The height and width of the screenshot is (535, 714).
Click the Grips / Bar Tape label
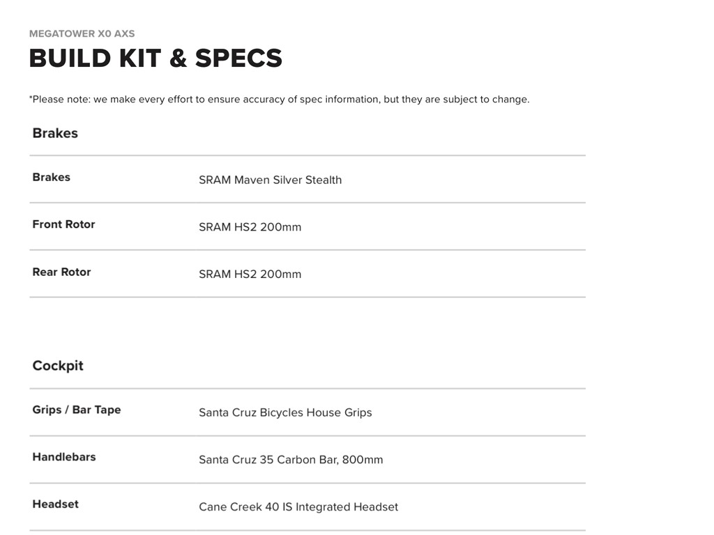coord(77,410)
